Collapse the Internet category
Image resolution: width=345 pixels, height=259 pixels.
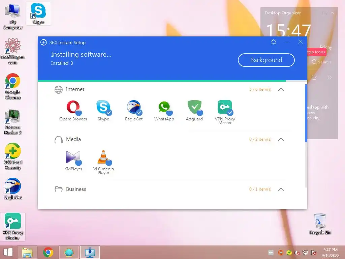281,89
